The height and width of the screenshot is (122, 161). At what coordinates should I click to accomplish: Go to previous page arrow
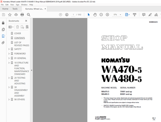[x=61, y=15]
